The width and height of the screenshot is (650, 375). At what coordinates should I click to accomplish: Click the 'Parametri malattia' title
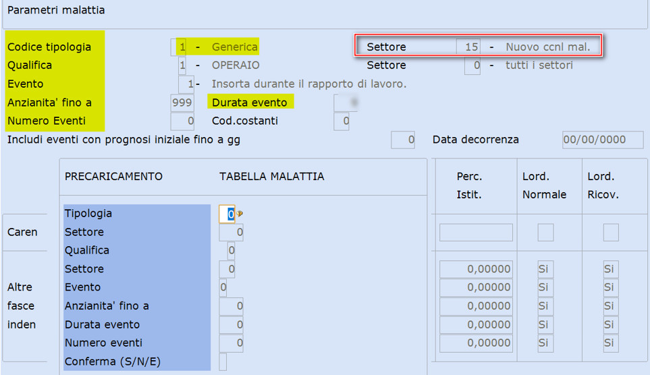(x=56, y=10)
